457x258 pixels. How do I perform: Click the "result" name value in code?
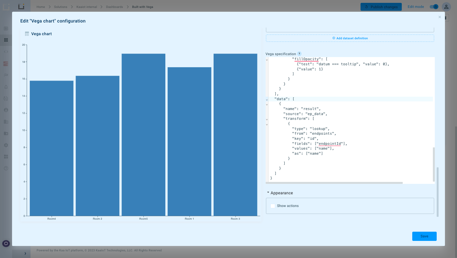311,109
